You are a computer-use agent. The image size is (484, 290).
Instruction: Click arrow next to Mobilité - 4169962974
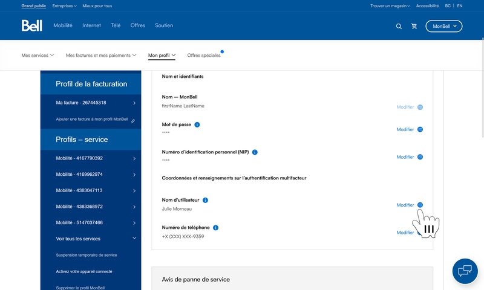point(134,175)
